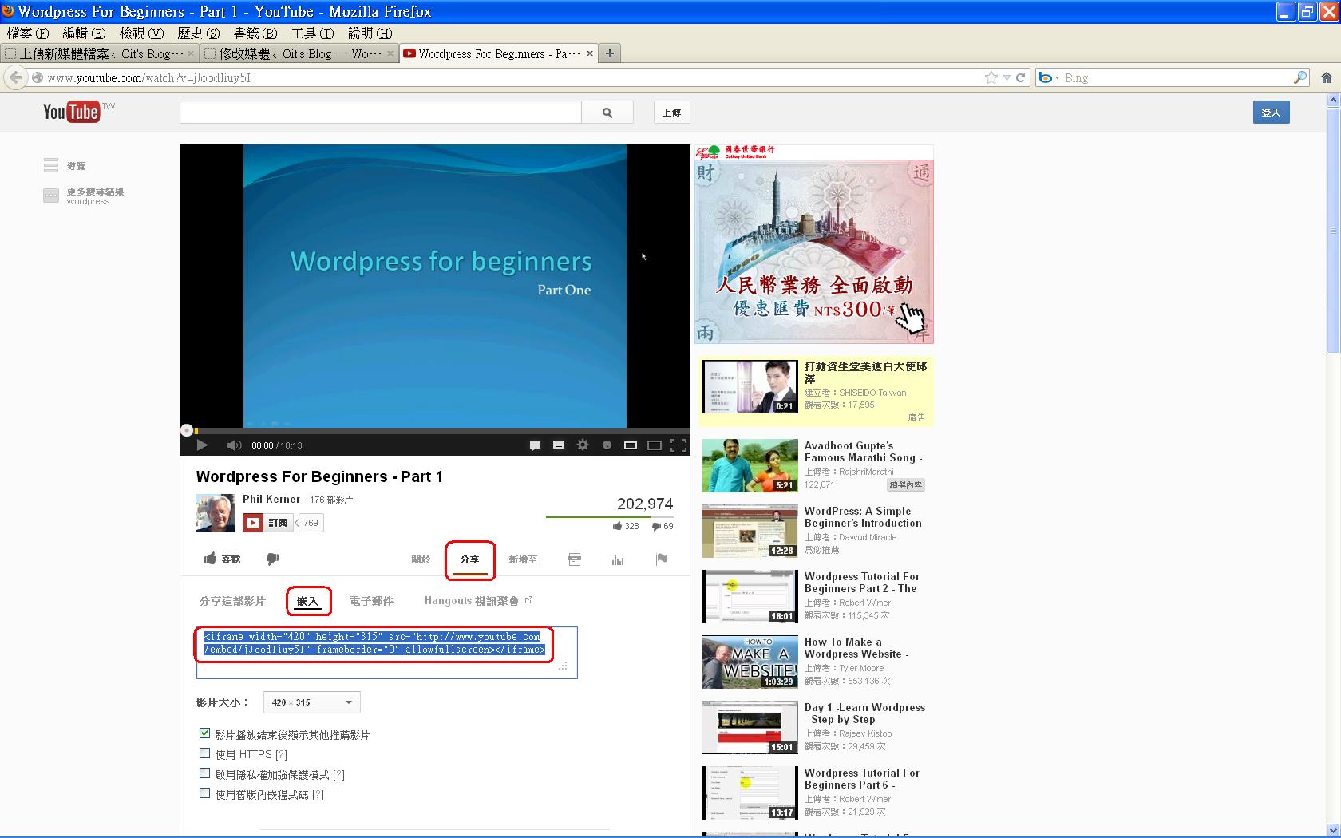Open the 420 × 315 video size dropdown
The width and height of the screenshot is (1341, 838).
311,702
